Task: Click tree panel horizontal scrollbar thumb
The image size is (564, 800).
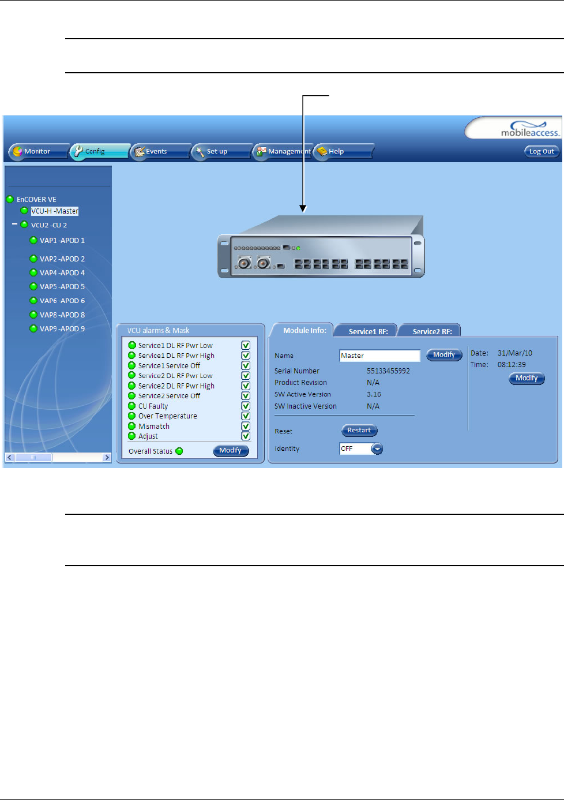Action: [x=33, y=457]
